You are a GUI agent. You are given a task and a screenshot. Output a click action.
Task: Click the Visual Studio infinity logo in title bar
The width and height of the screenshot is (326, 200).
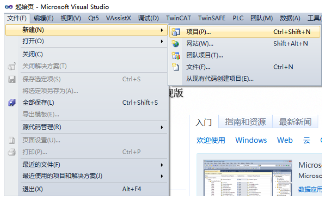(x=9, y=7)
